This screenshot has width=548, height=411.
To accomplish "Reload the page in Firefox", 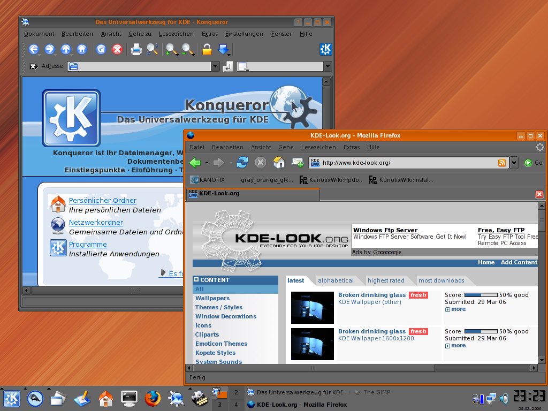I will click(242, 163).
